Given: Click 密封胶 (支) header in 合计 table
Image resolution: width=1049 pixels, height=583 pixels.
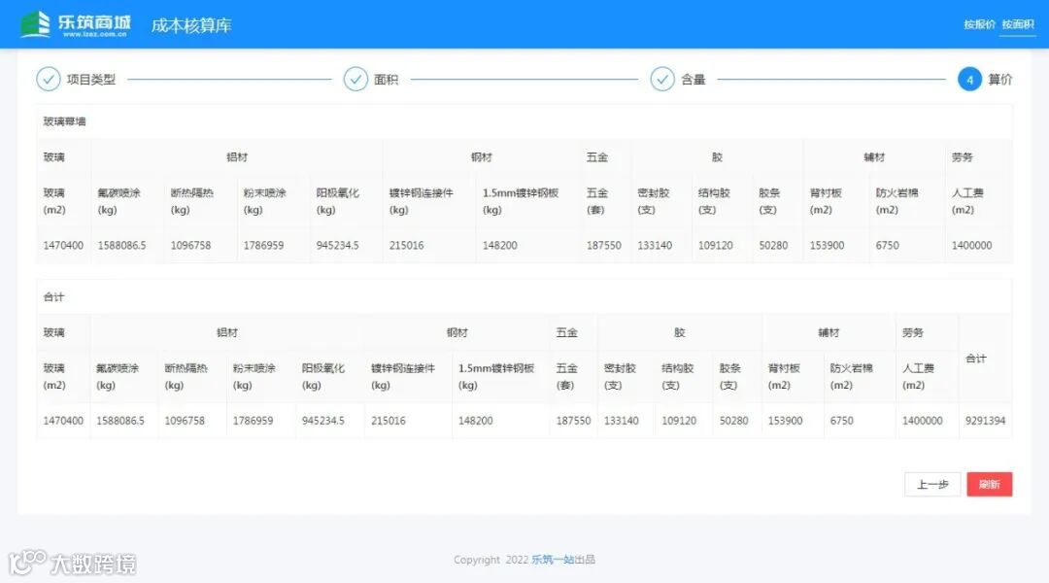Looking at the screenshot, I should (620, 376).
